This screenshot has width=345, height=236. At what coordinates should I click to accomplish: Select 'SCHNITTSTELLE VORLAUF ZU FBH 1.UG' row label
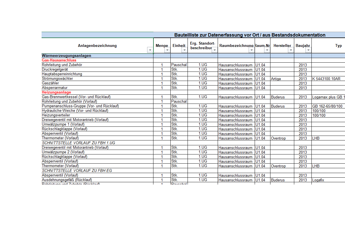98,143
